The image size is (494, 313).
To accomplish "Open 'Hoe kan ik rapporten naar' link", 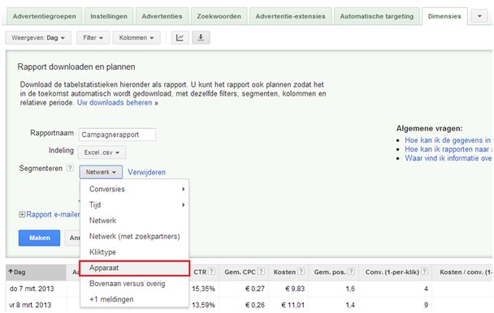I will point(448,149).
